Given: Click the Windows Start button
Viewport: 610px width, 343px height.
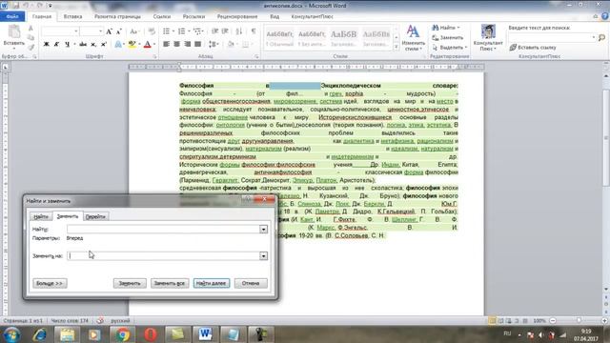Looking at the screenshot, I should (x=11, y=334).
